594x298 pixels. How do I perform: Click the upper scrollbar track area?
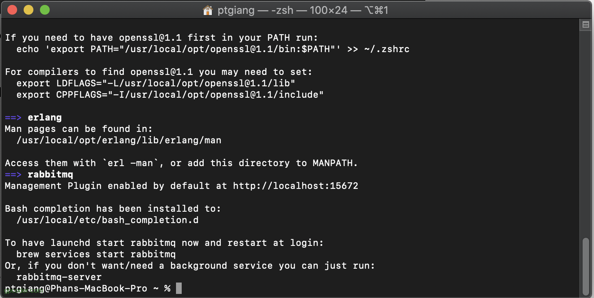(x=586, y=130)
